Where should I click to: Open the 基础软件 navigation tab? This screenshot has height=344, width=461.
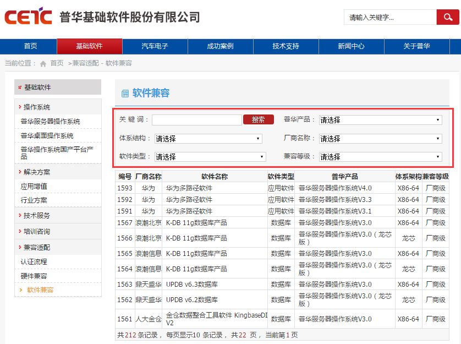tap(89, 46)
